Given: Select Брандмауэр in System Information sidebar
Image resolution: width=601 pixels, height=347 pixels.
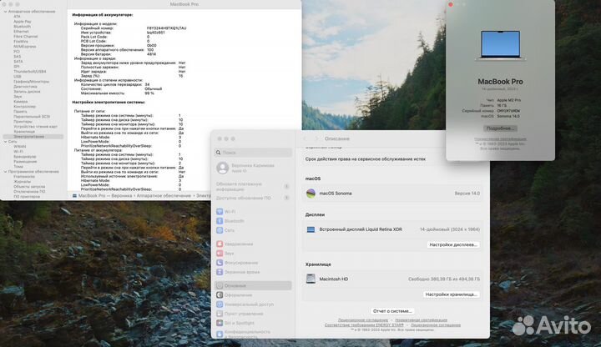Looking at the screenshot, I should pyautogui.click(x=25, y=157).
